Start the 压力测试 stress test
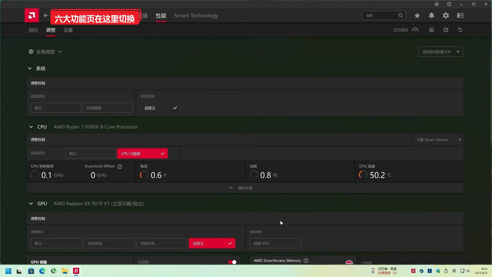Screen dimensions: 492x277 tap(406, 30)
